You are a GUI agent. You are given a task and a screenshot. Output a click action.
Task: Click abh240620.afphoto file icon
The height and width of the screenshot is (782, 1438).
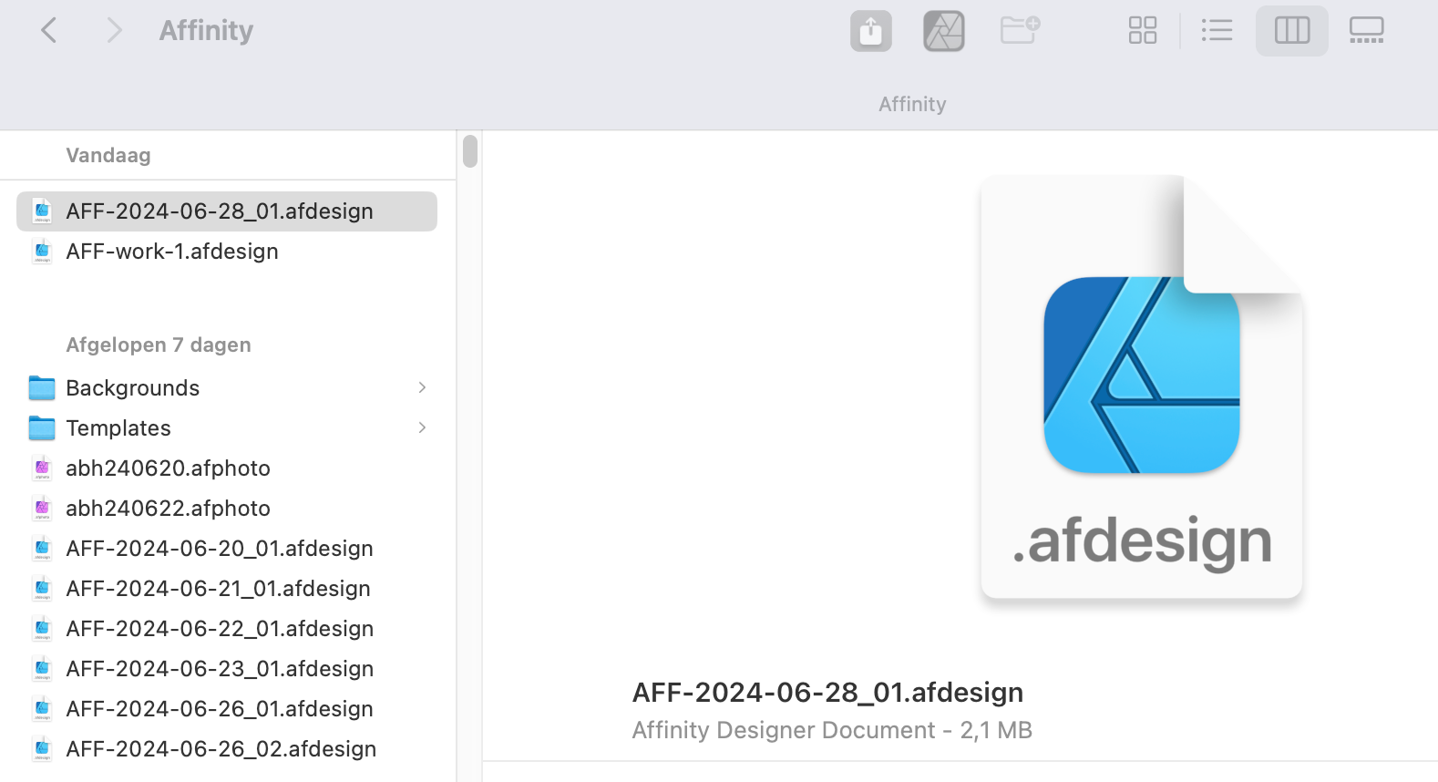pos(42,468)
